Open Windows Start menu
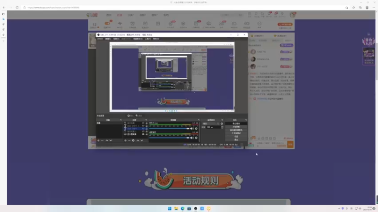 click(170, 208)
